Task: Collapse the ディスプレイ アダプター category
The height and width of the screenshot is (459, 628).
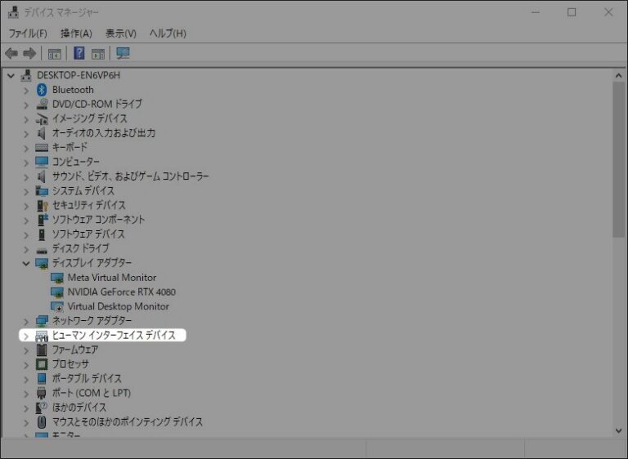Action: pyautogui.click(x=26, y=263)
